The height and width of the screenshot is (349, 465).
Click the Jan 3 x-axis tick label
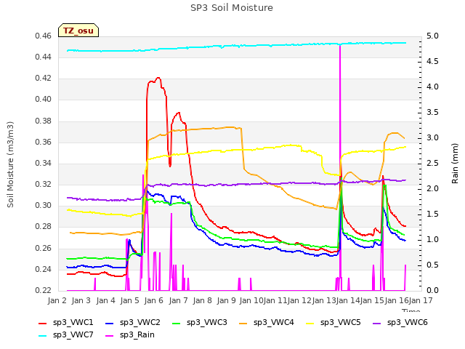pyautogui.click(x=81, y=300)
